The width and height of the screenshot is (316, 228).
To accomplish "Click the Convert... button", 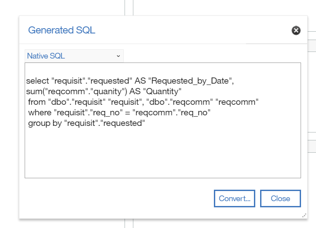I will click(x=235, y=199).
